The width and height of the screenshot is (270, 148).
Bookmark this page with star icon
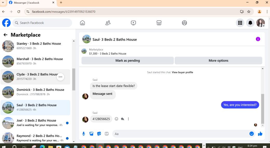click(249, 12)
